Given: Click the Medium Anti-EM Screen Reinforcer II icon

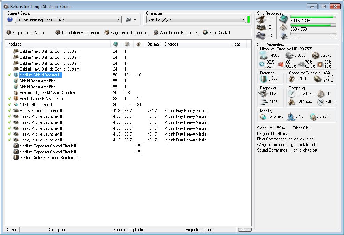Looking at the screenshot, I should (16, 158).
